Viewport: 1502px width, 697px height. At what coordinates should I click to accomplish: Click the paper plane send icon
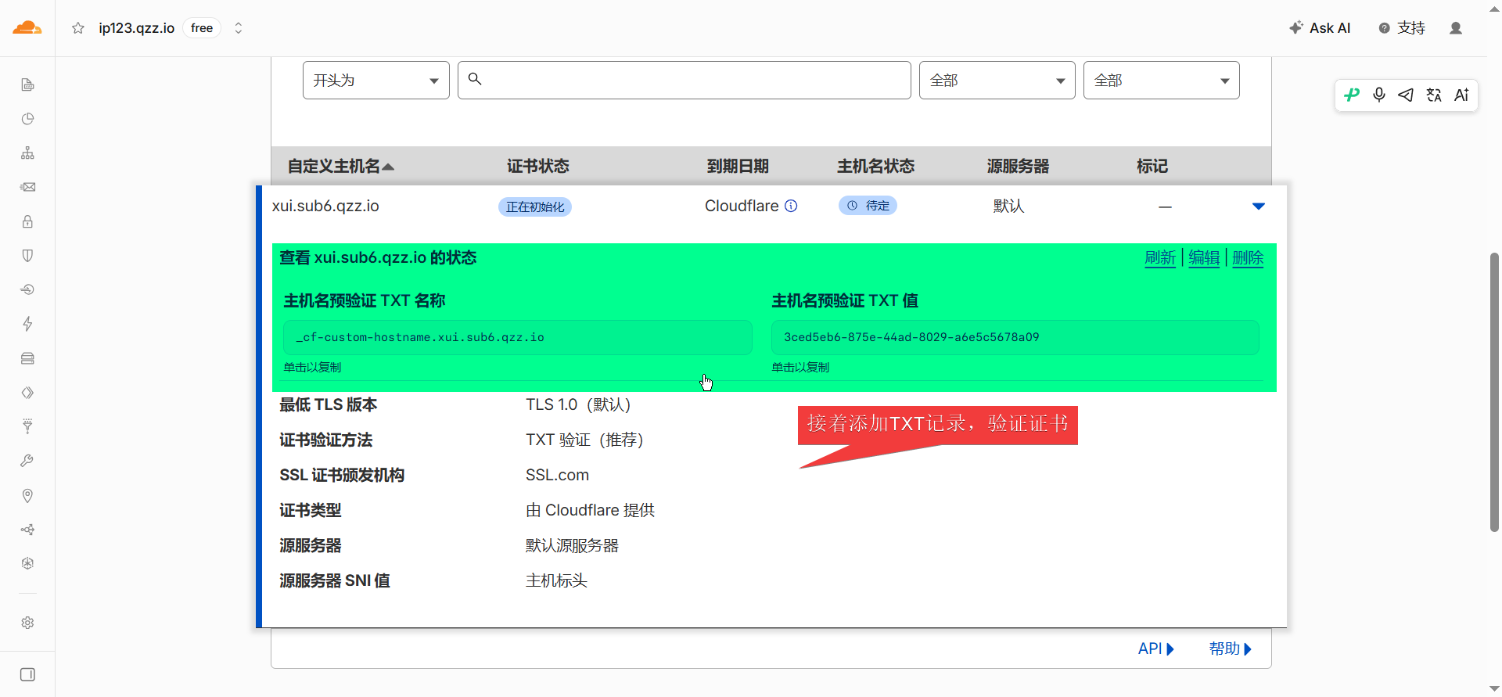(1406, 95)
